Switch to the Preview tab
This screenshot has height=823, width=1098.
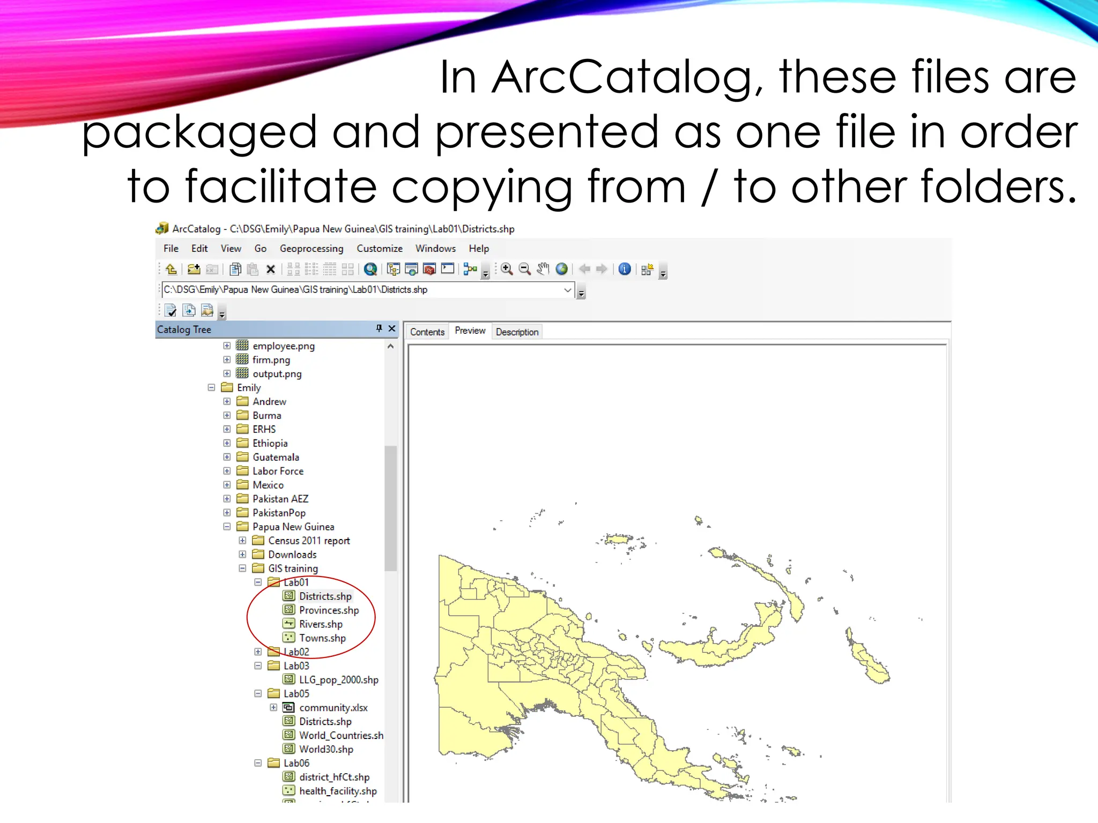(x=470, y=331)
